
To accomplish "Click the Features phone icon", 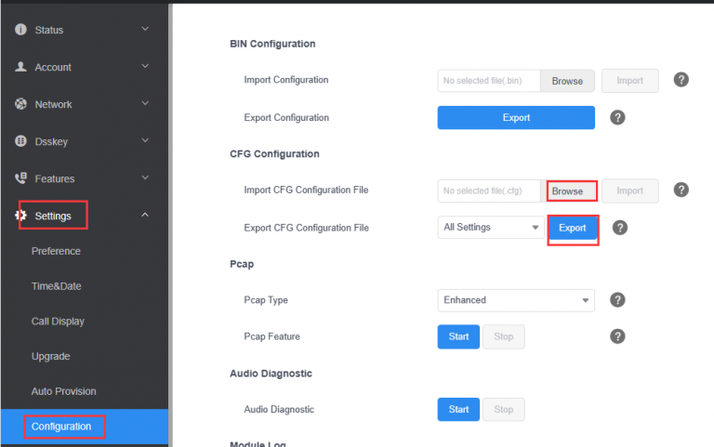I will (20, 178).
